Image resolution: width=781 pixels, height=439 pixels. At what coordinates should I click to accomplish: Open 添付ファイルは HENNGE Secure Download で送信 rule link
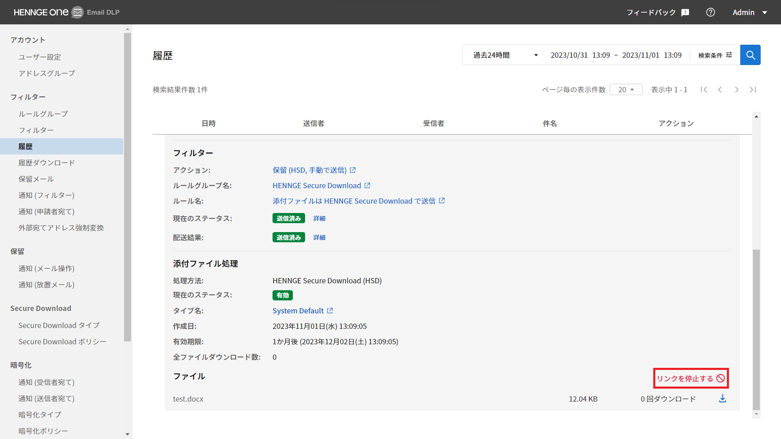[354, 201]
